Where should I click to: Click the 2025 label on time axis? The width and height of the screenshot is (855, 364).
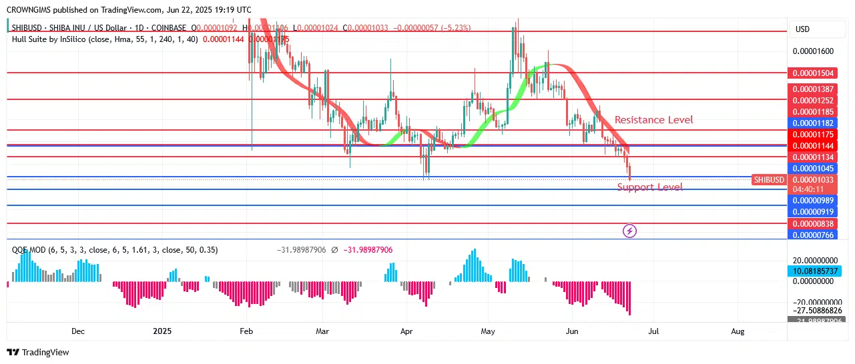coord(163,331)
